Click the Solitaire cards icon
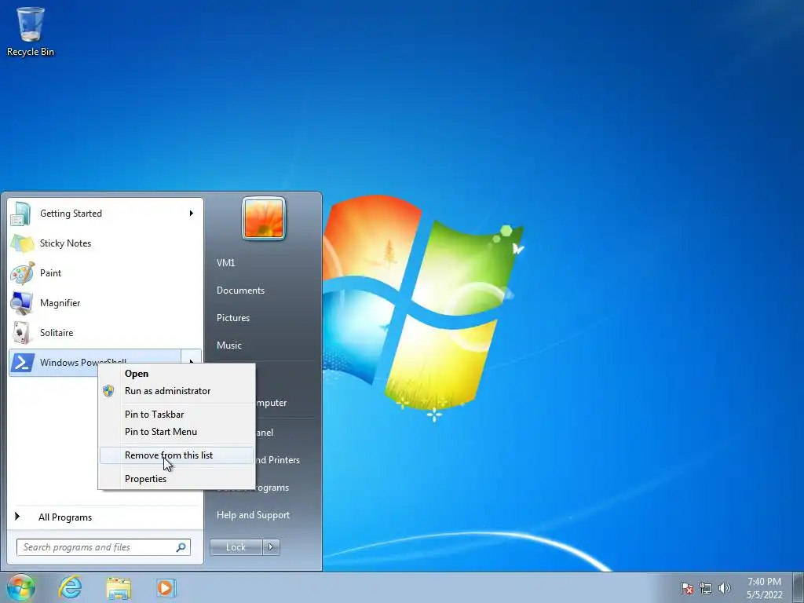The height and width of the screenshot is (603, 804). click(21, 333)
